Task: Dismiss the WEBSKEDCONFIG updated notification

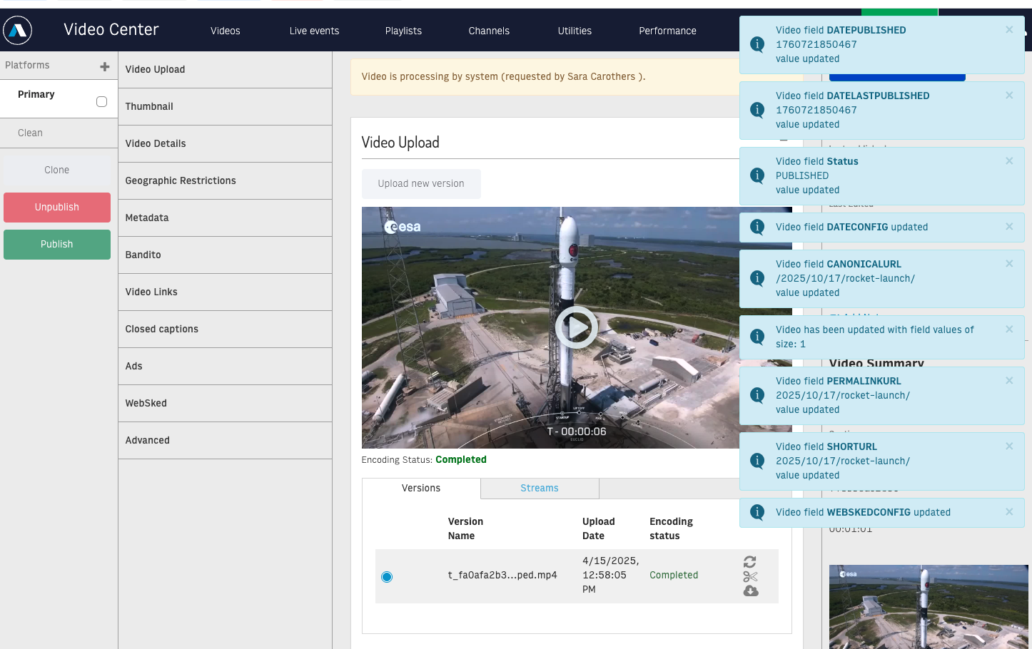Action: click(x=1009, y=512)
